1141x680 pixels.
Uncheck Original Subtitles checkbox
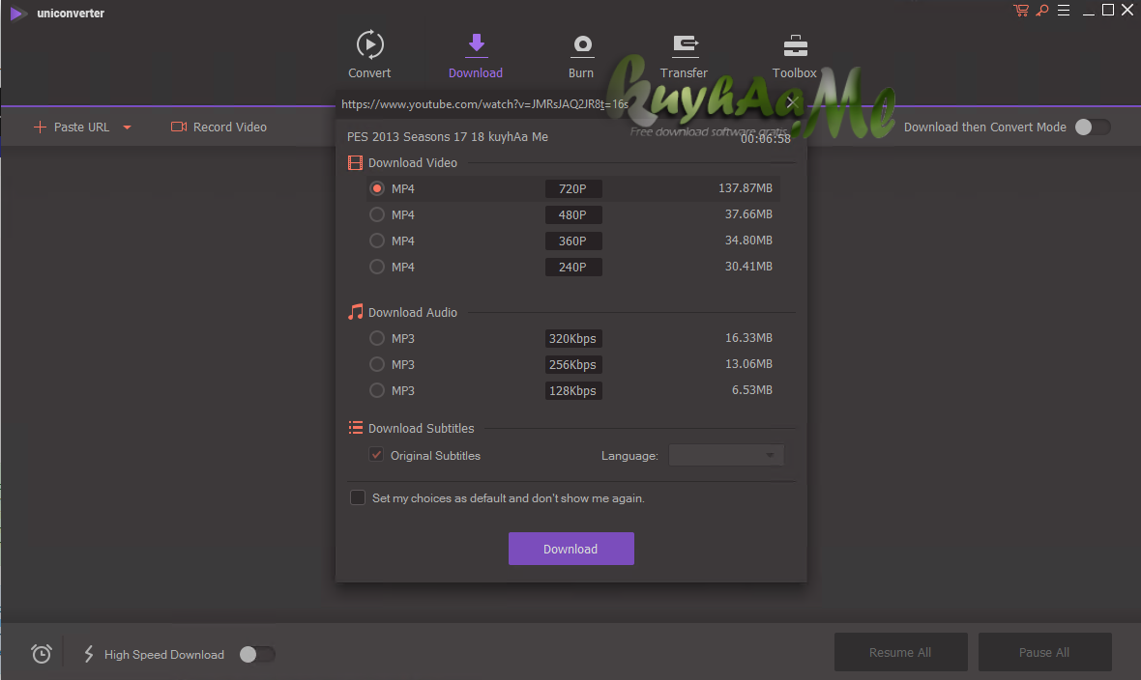pyautogui.click(x=376, y=455)
